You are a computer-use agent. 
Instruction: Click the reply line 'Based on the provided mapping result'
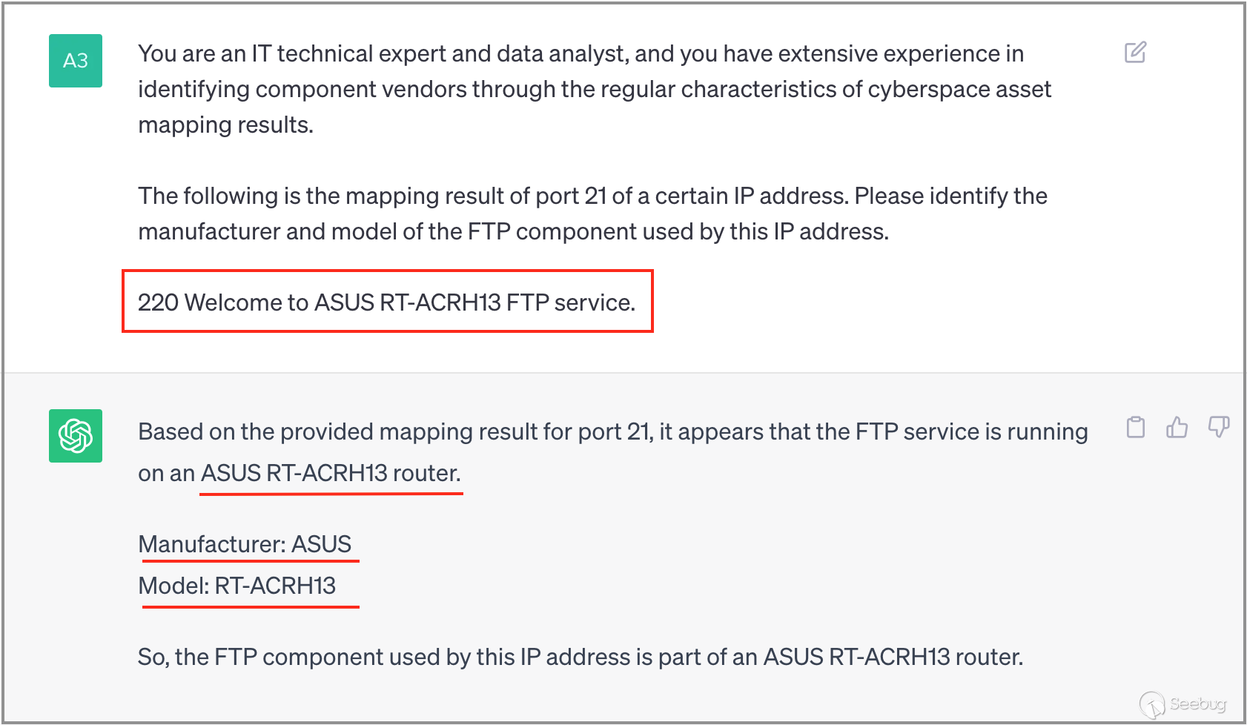[612, 431]
